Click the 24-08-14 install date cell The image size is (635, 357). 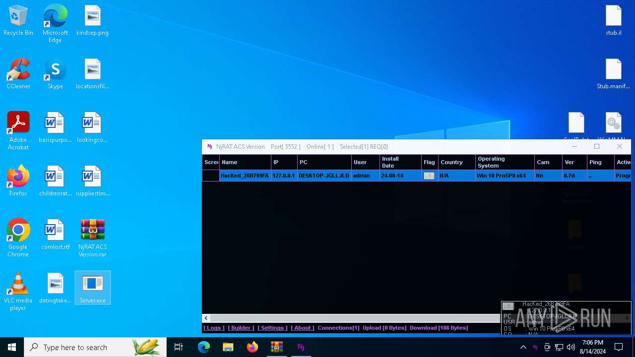pyautogui.click(x=392, y=176)
